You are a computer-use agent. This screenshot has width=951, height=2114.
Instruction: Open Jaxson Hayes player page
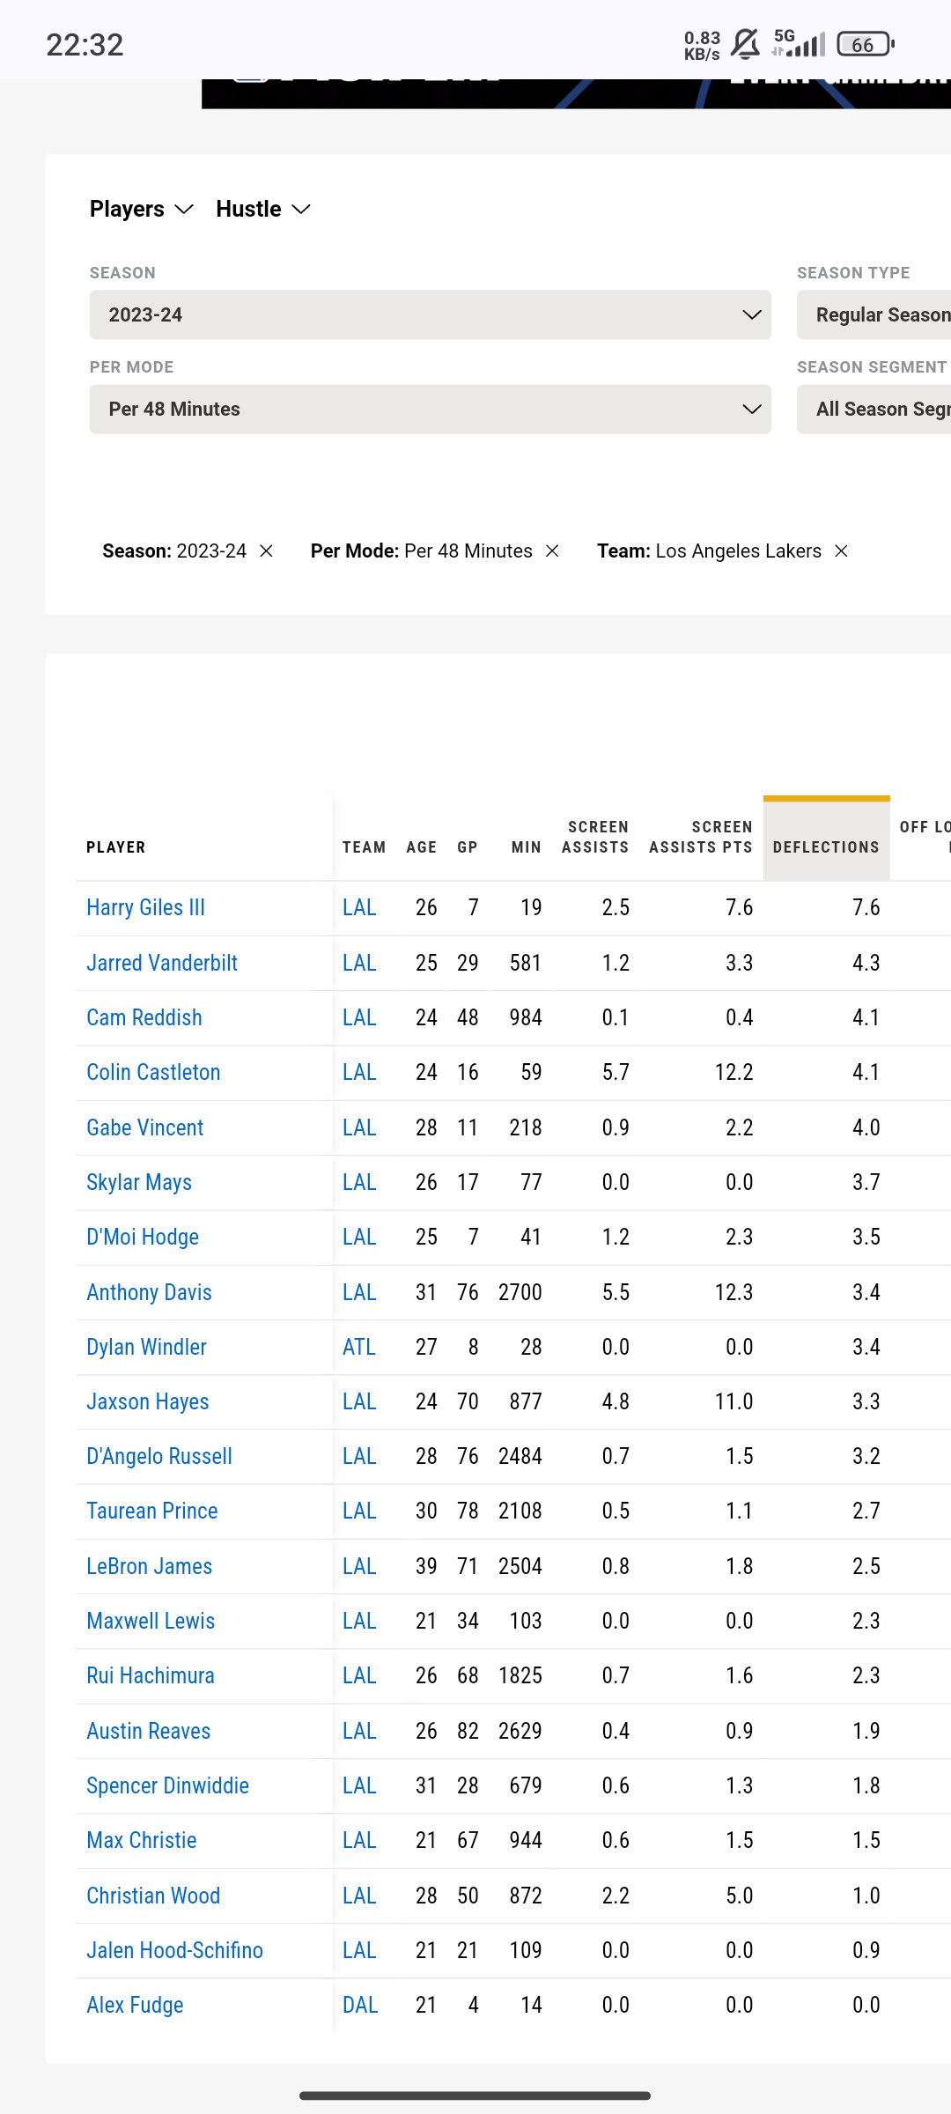(148, 1401)
